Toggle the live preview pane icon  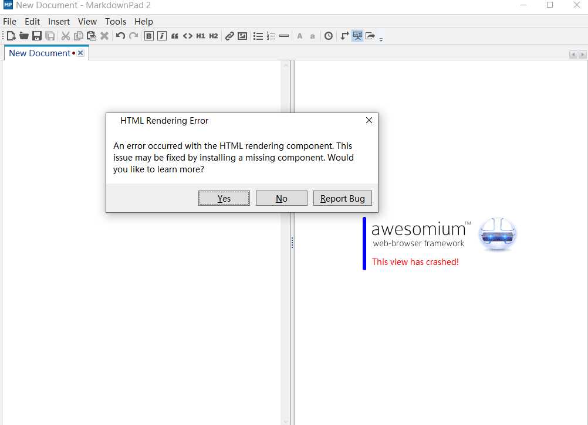pos(357,36)
